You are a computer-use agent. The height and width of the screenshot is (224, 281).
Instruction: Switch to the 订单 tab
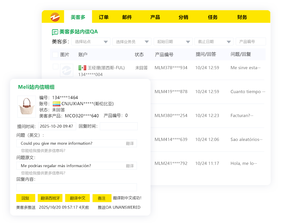(104, 17)
